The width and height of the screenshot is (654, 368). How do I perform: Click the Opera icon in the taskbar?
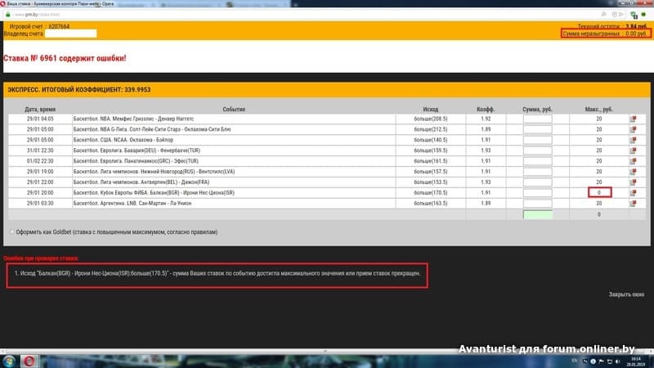[x=29, y=361]
